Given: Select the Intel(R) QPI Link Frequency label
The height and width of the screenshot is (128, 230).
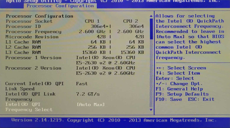Looking at the screenshot, I should pyautogui.click(x=30, y=96).
